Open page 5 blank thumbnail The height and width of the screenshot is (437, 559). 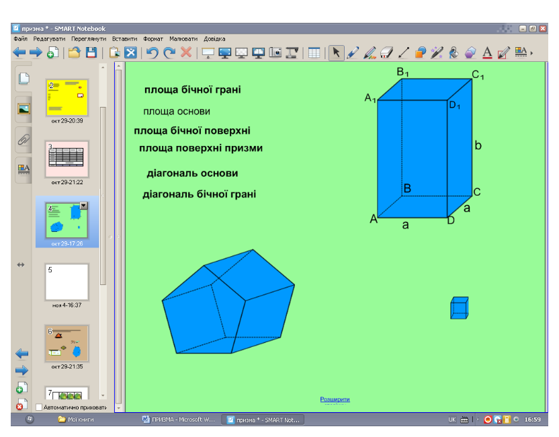point(67,282)
